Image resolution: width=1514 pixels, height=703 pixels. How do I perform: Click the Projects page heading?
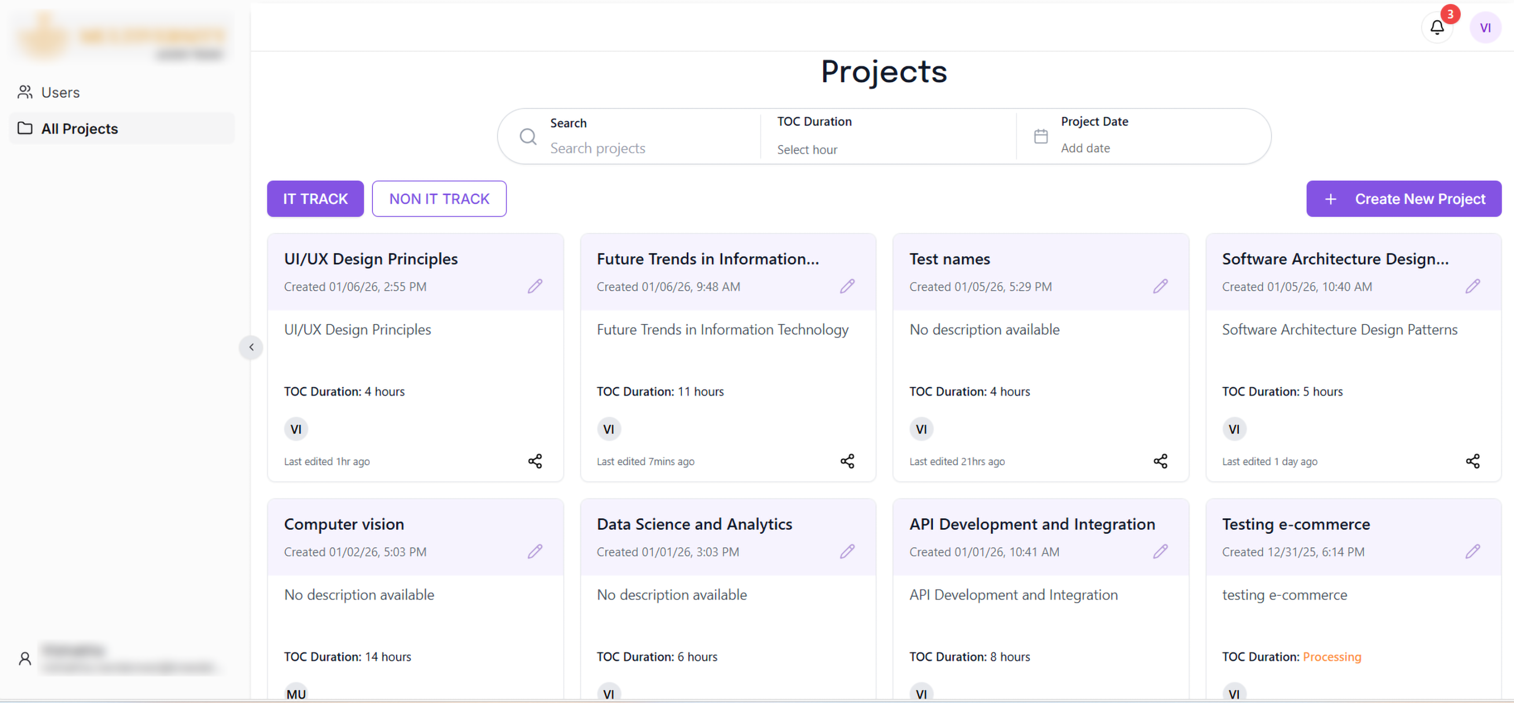(x=884, y=72)
